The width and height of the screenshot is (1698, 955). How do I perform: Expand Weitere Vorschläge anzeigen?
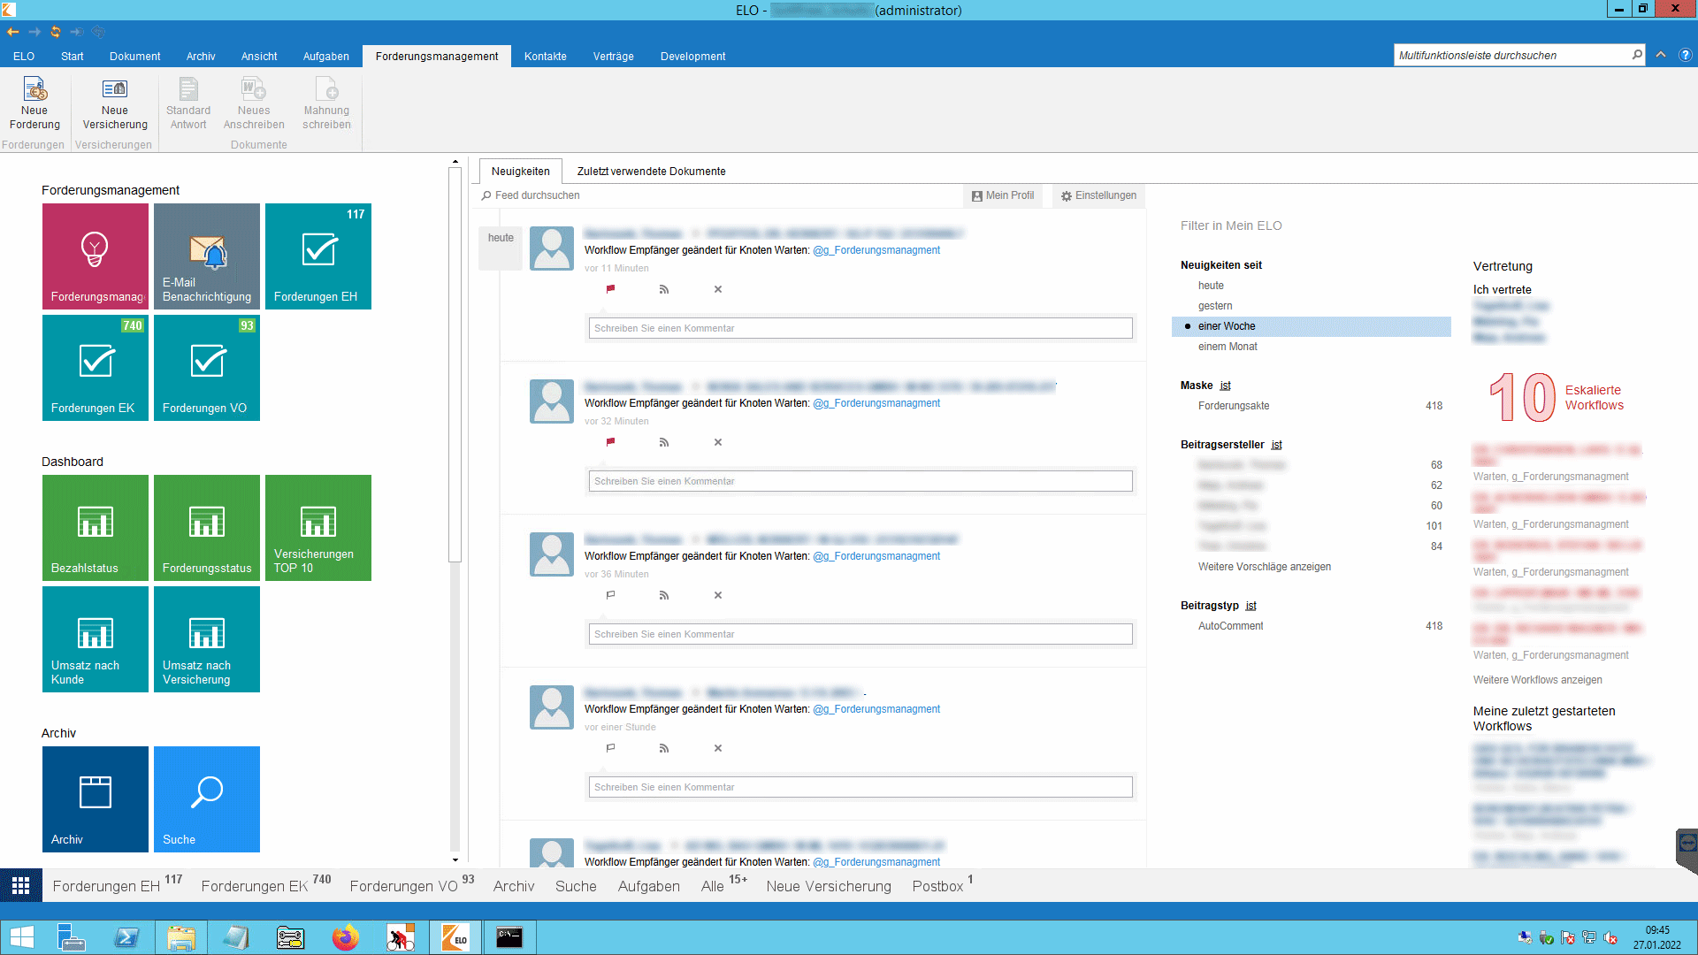click(1264, 567)
